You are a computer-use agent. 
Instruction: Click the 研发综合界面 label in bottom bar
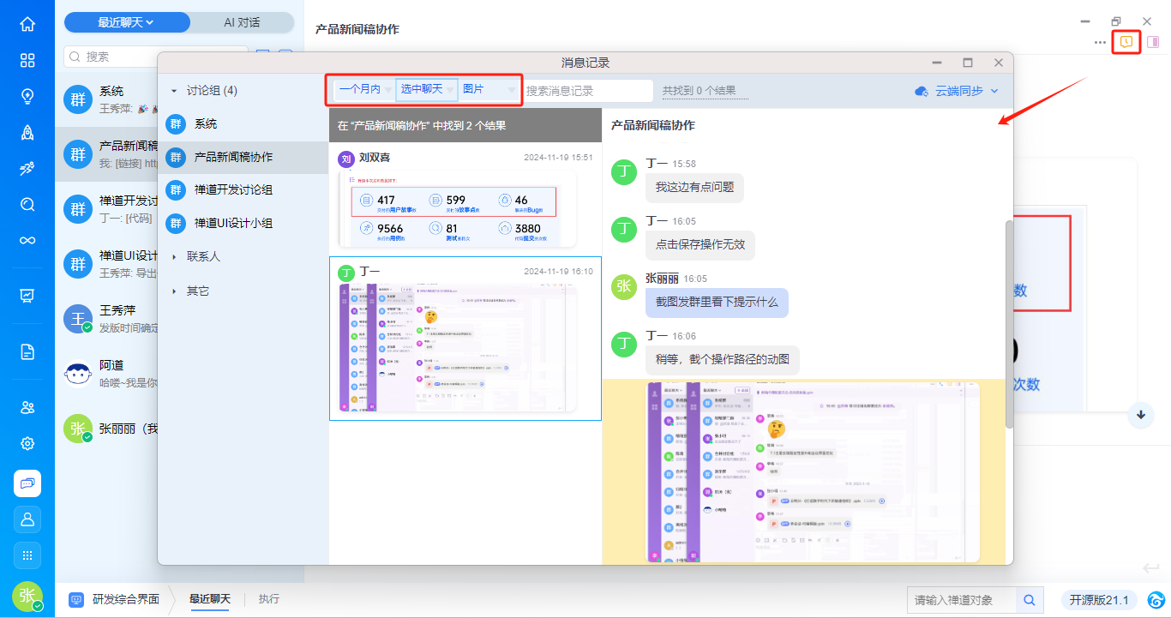(x=126, y=599)
